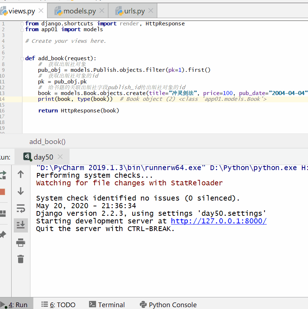308x309 pixels.
Task: Click fold marker at line 2 import
Action: pos(23,30)
